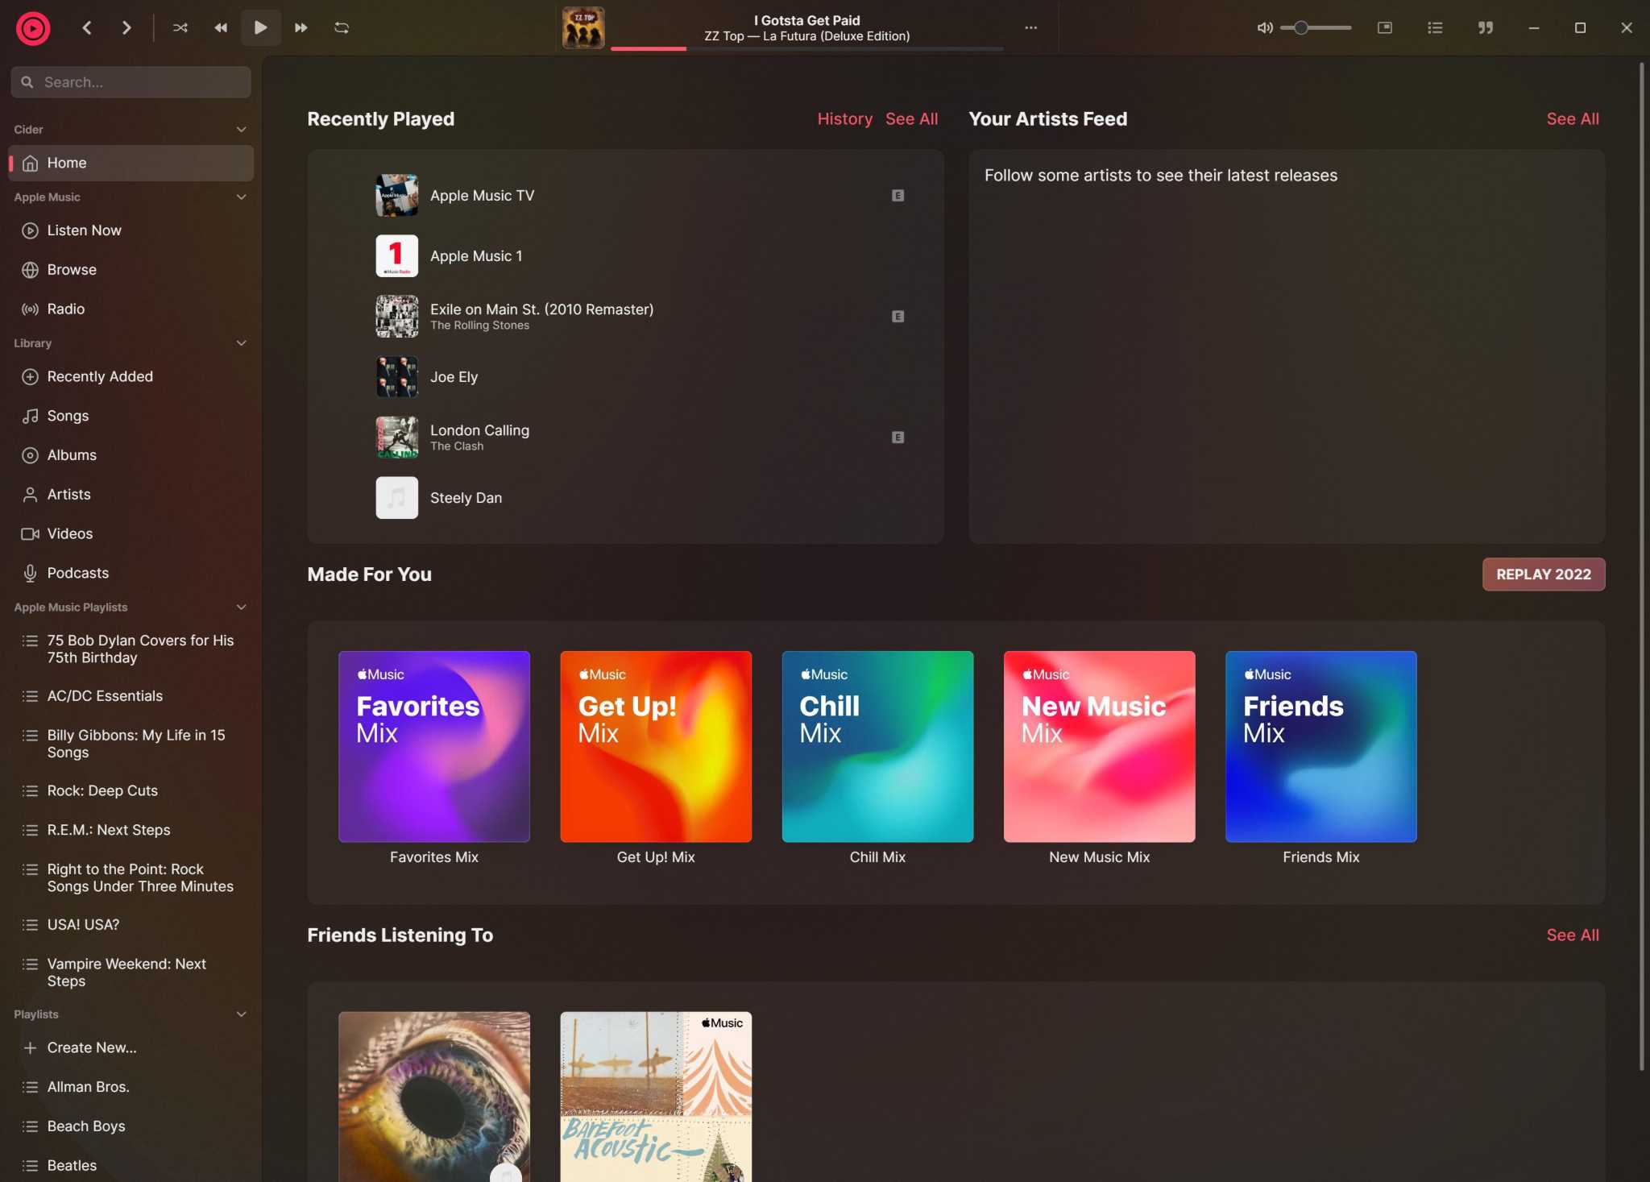Viewport: 1650px width, 1182px height.
Task: Click See All for Your Artists Feed
Action: pyautogui.click(x=1572, y=119)
